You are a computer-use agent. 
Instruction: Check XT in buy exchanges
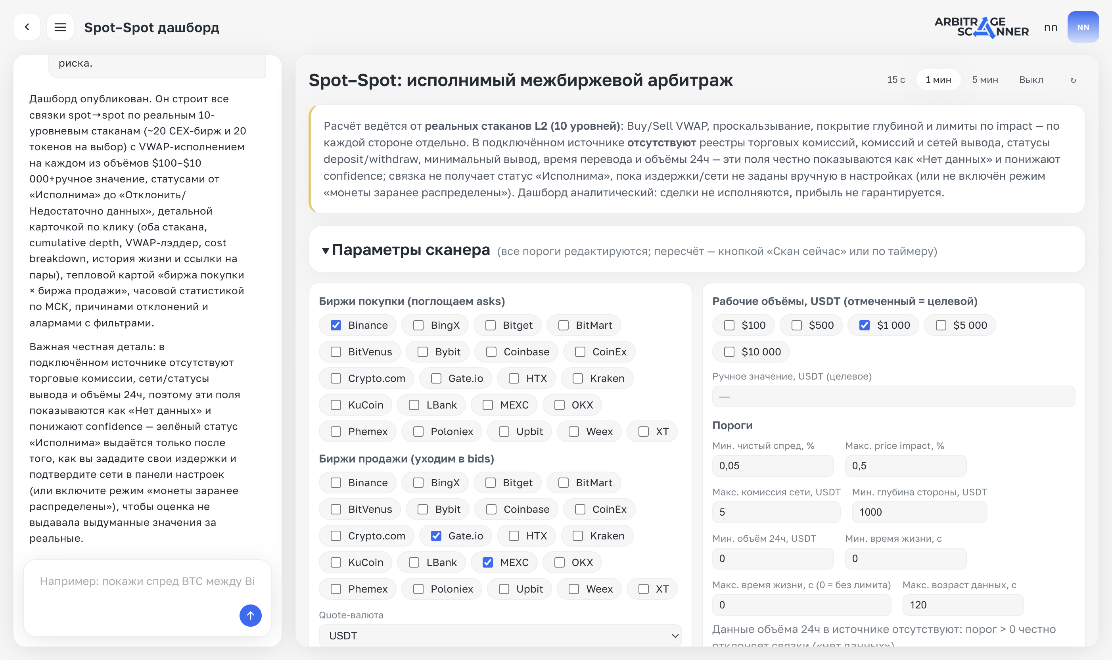tap(643, 432)
